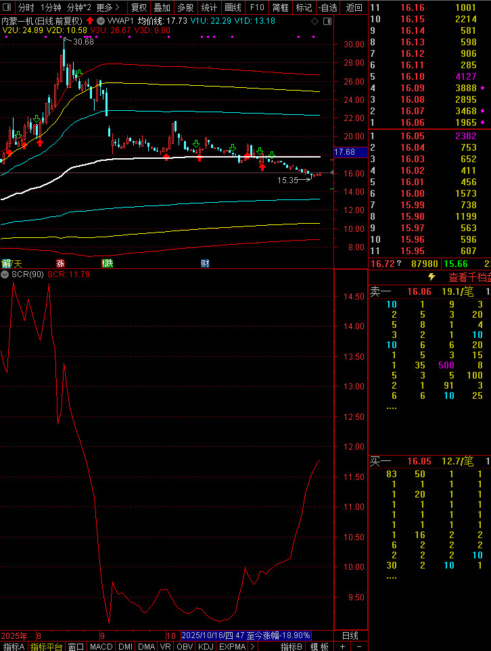Click the question mark beside 16.72

[399, 263]
